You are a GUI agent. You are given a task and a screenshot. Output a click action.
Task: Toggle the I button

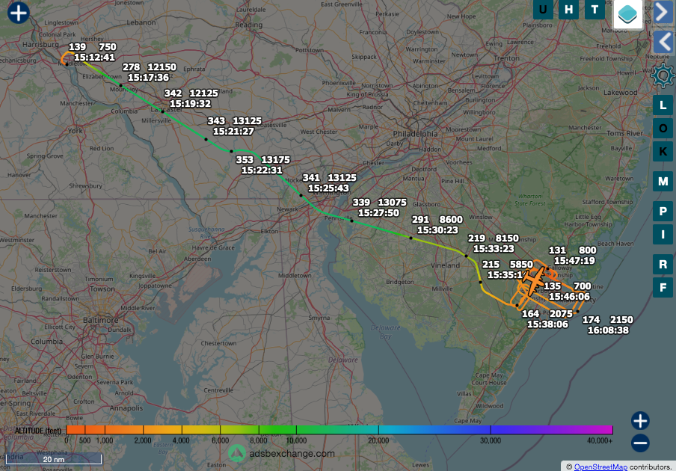(x=663, y=235)
